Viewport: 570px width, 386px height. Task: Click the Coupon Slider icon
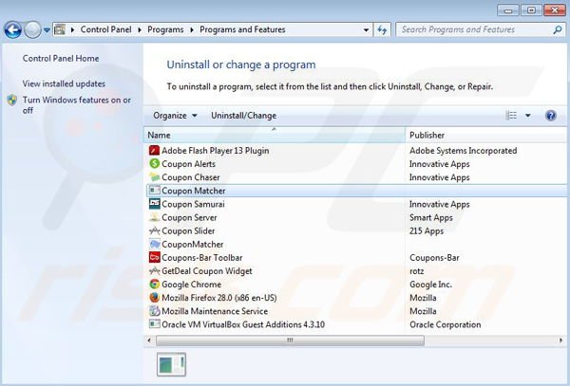[x=155, y=230]
